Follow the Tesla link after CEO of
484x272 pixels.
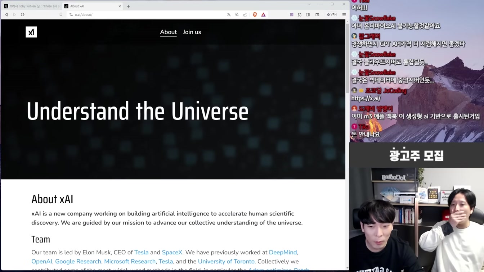142,253
